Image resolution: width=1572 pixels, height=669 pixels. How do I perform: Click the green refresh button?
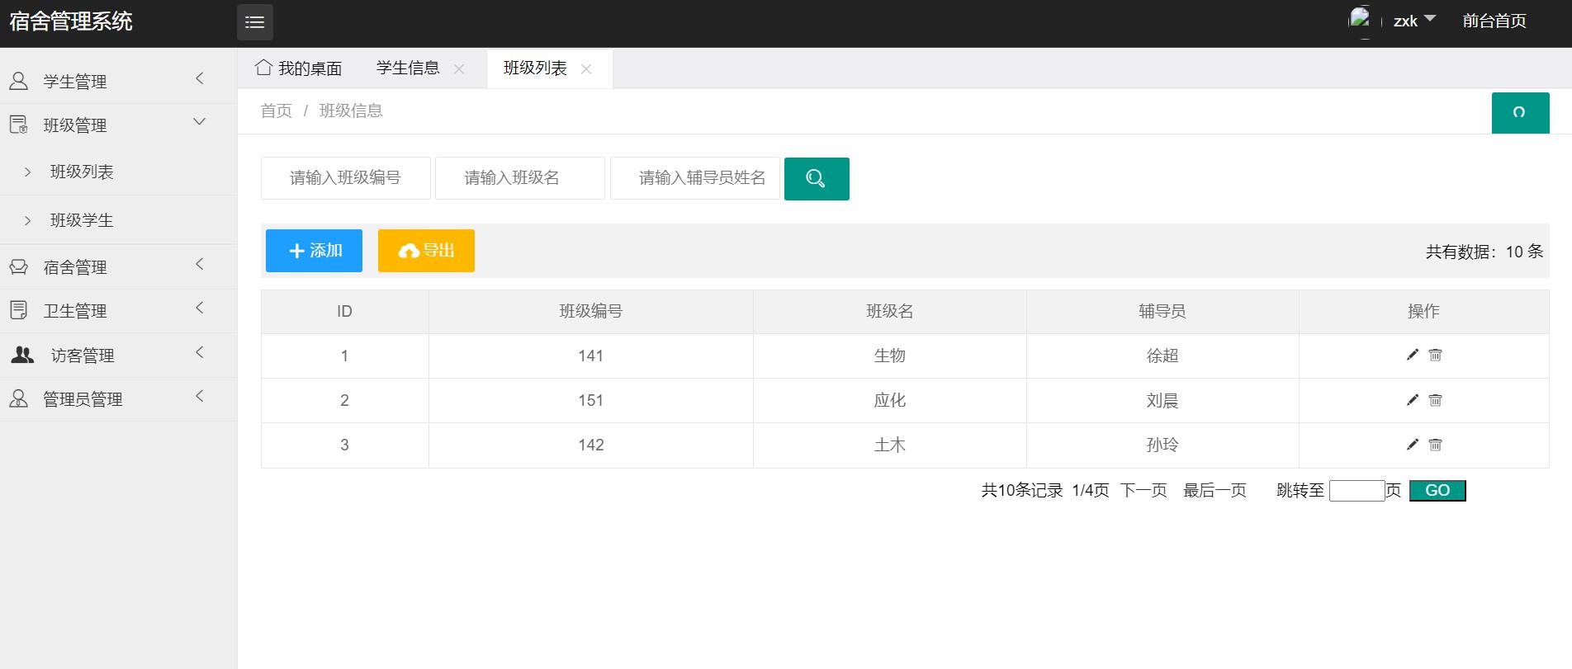tap(1520, 113)
